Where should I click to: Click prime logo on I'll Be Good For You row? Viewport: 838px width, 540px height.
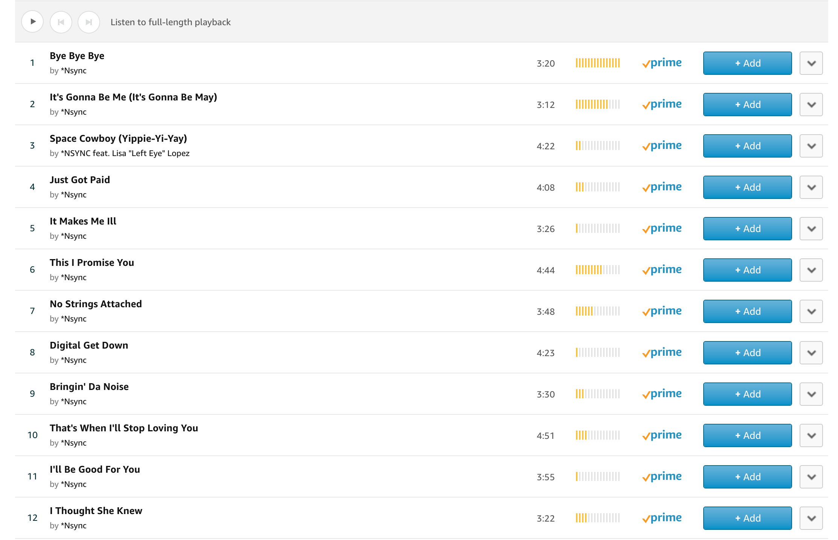click(662, 477)
